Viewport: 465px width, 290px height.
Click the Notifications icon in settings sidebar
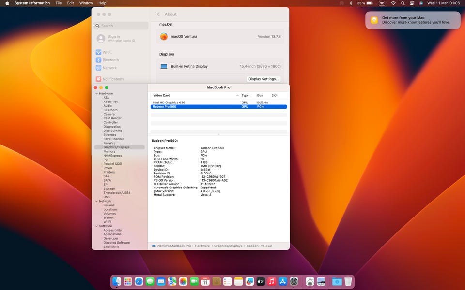click(98, 79)
